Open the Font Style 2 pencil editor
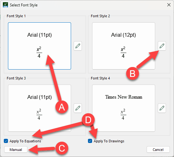This screenshot has height=157, width=174. click(162, 46)
